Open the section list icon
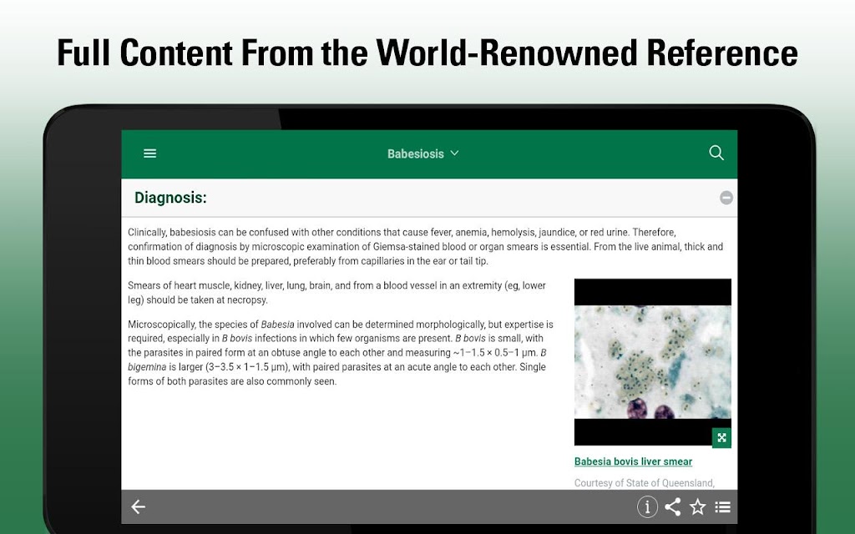Viewport: 855px width, 534px height. click(x=723, y=506)
